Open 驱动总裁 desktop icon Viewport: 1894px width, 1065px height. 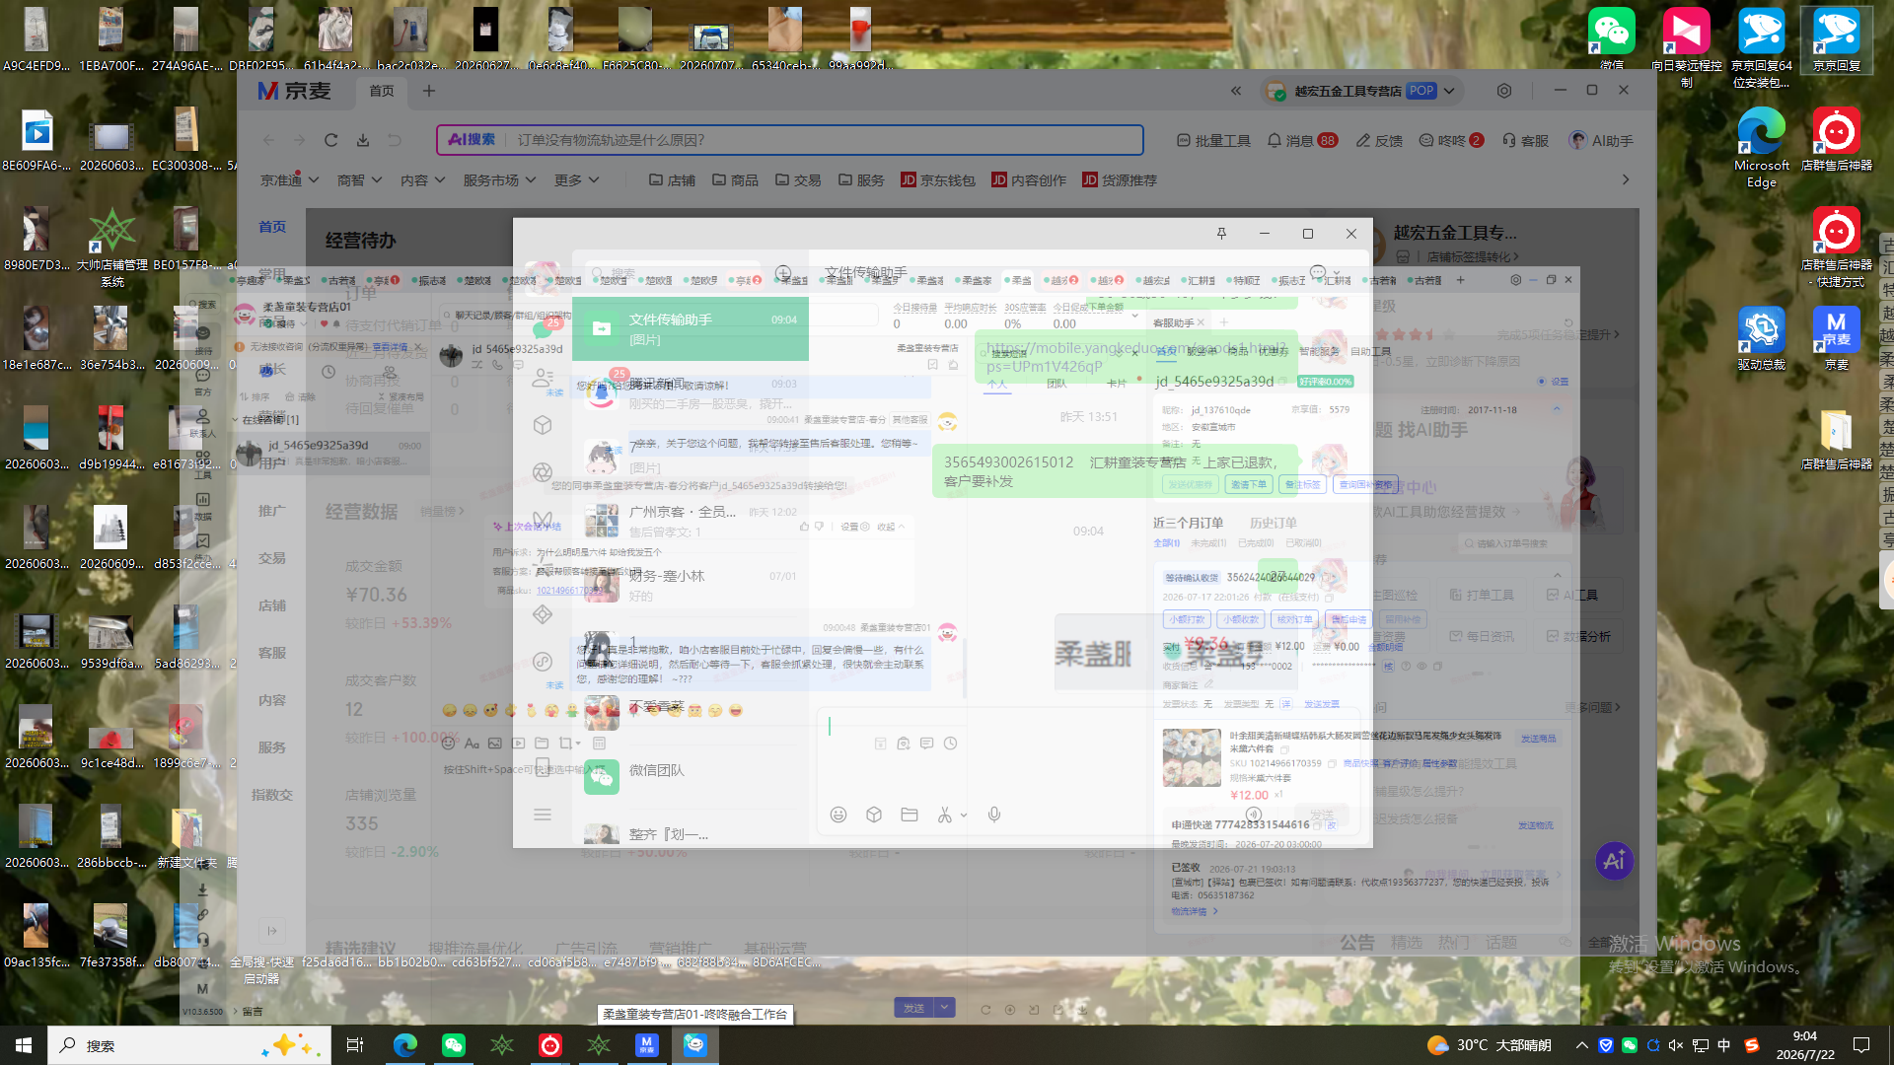click(x=1761, y=338)
